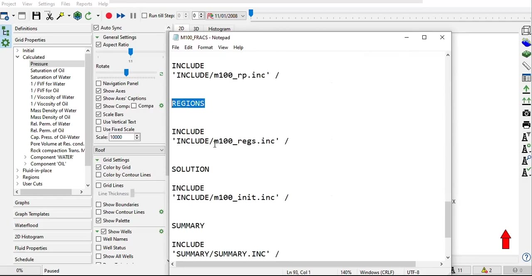Expand Component 'WATER' tree node
Image resolution: width=532 pixels, height=276 pixels.
pyautogui.click(x=25, y=157)
